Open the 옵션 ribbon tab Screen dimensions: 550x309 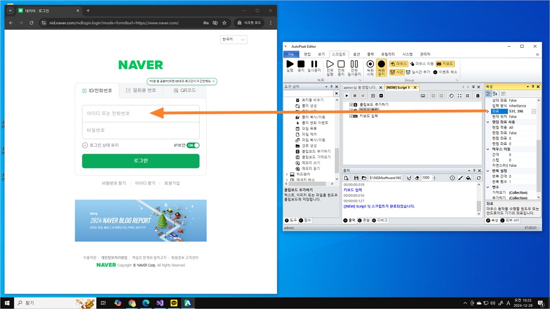(356, 54)
